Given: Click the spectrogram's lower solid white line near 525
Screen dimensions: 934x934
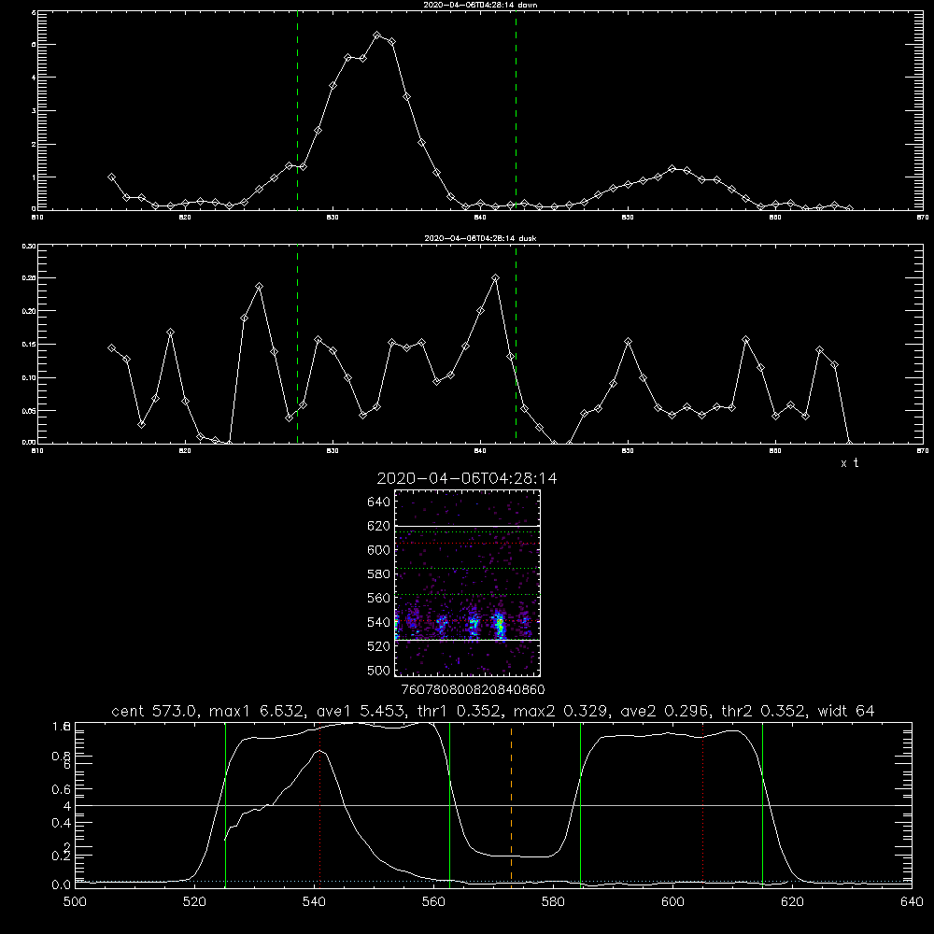Looking at the screenshot, I should (x=467, y=641).
